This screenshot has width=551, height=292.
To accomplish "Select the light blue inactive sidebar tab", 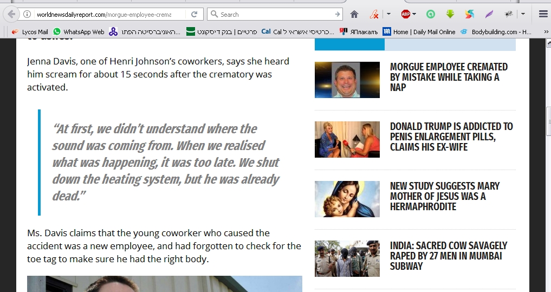I will [x=450, y=44].
